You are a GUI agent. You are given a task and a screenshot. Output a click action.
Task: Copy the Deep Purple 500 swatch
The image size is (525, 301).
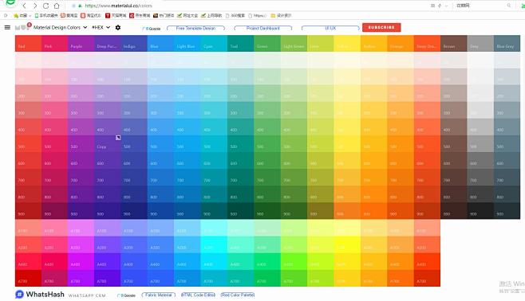(108, 144)
